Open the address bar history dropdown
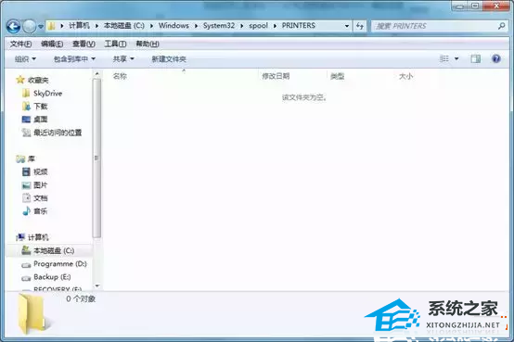 tap(346, 26)
